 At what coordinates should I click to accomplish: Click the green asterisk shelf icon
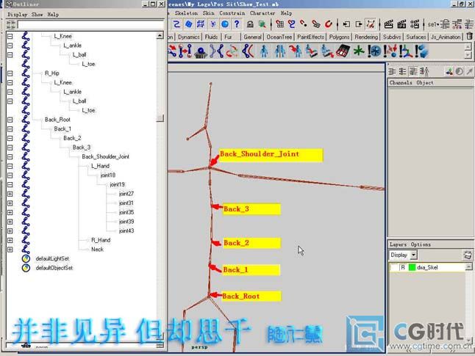pos(359,51)
